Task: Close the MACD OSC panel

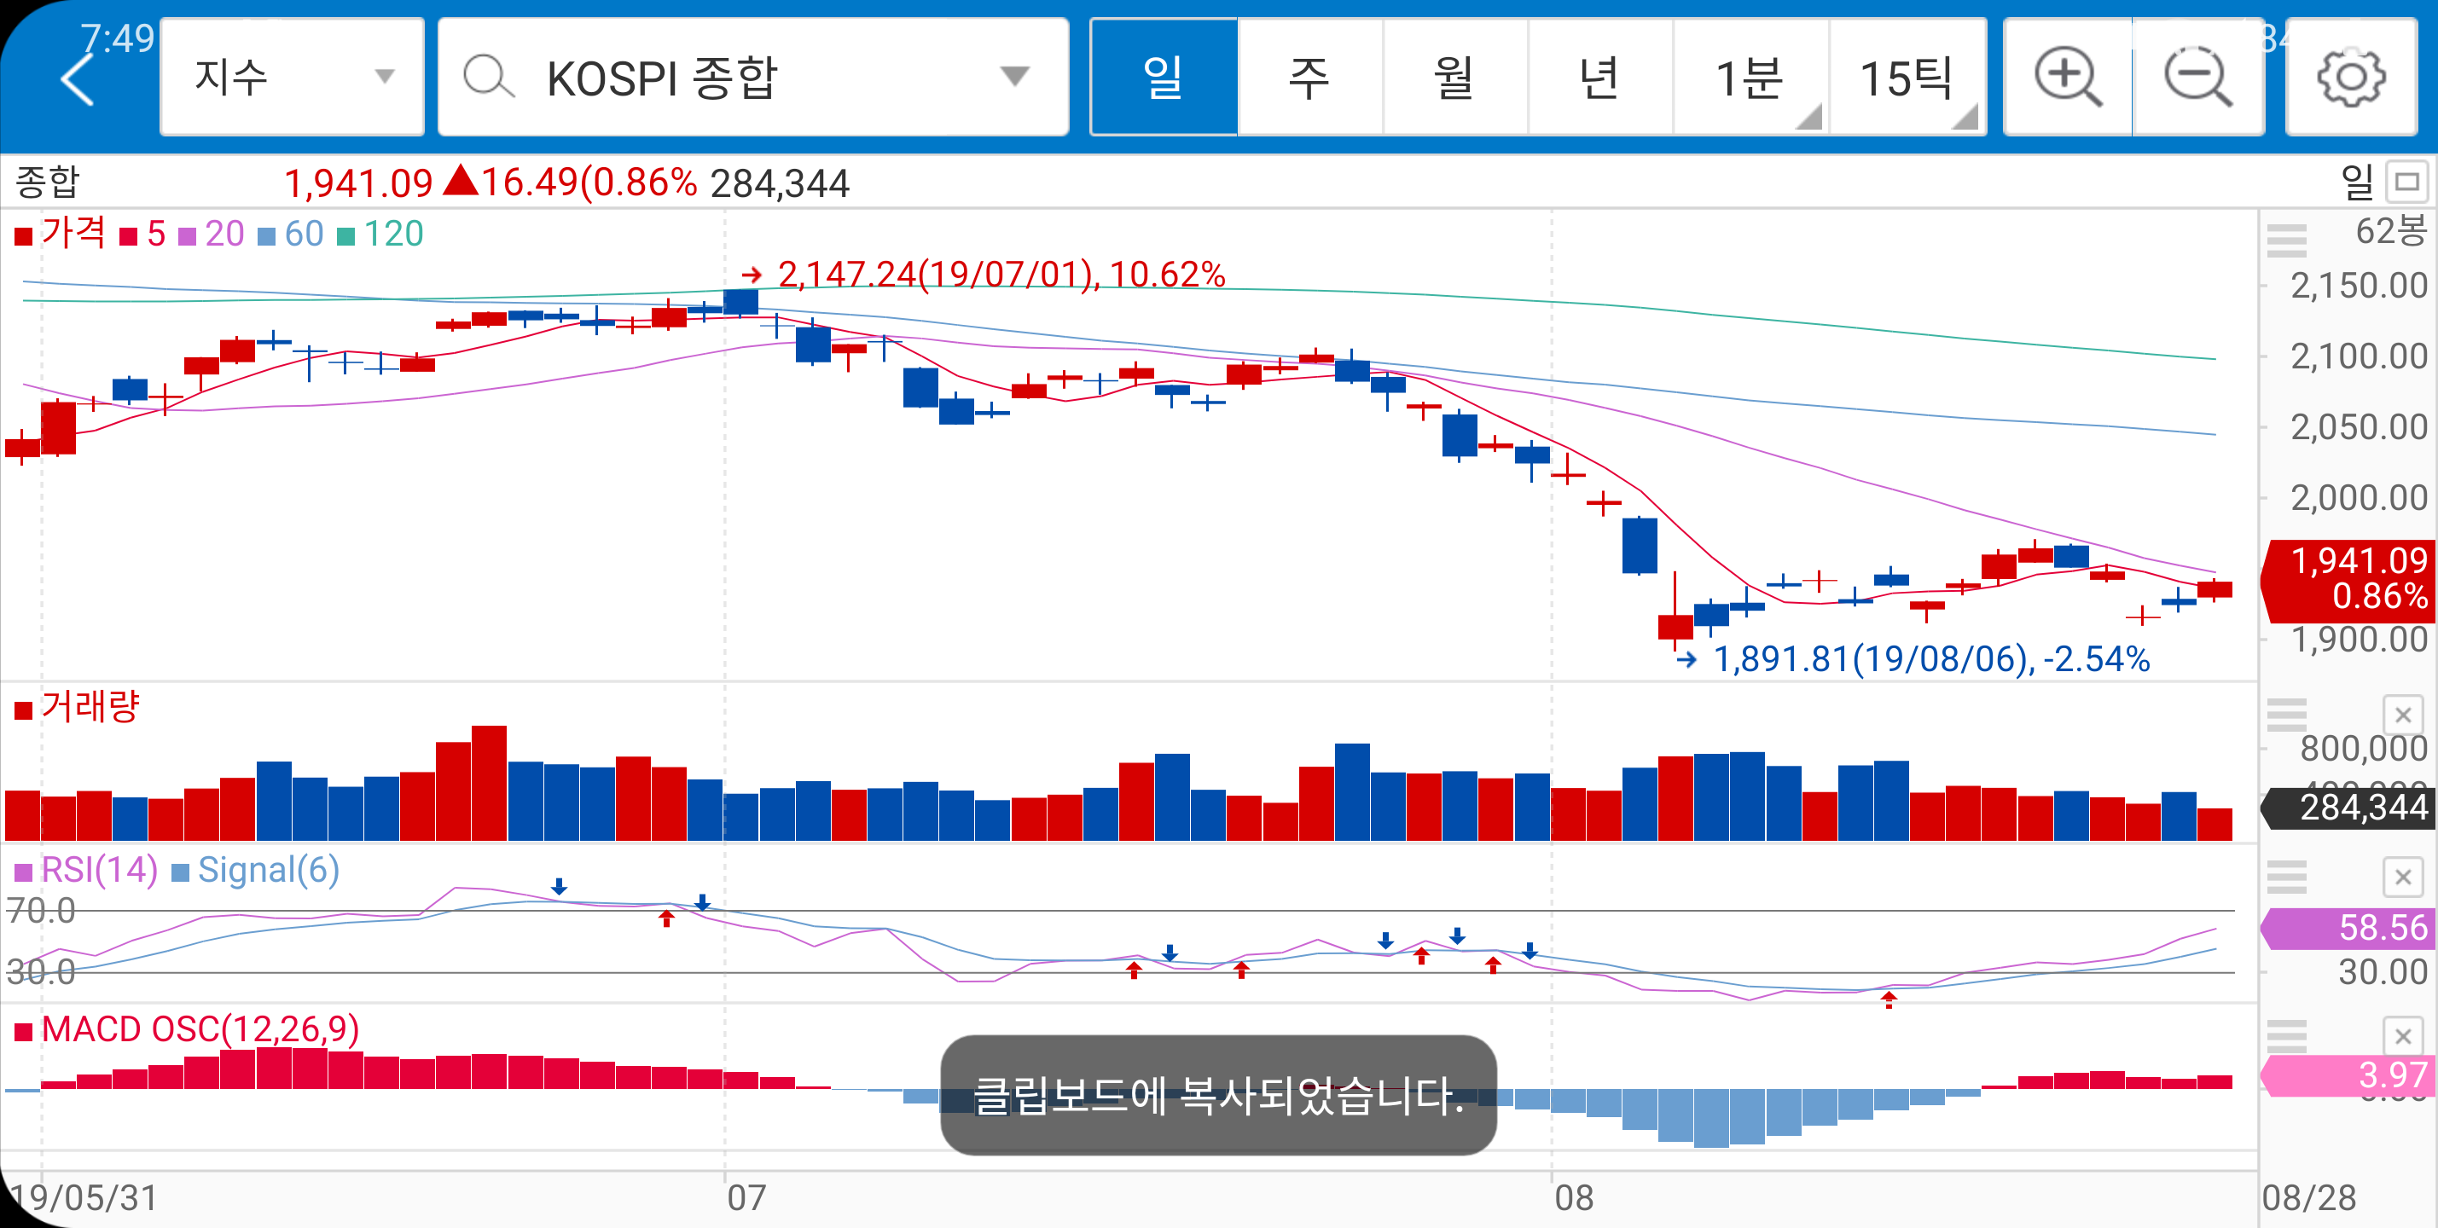Action: [2402, 1036]
